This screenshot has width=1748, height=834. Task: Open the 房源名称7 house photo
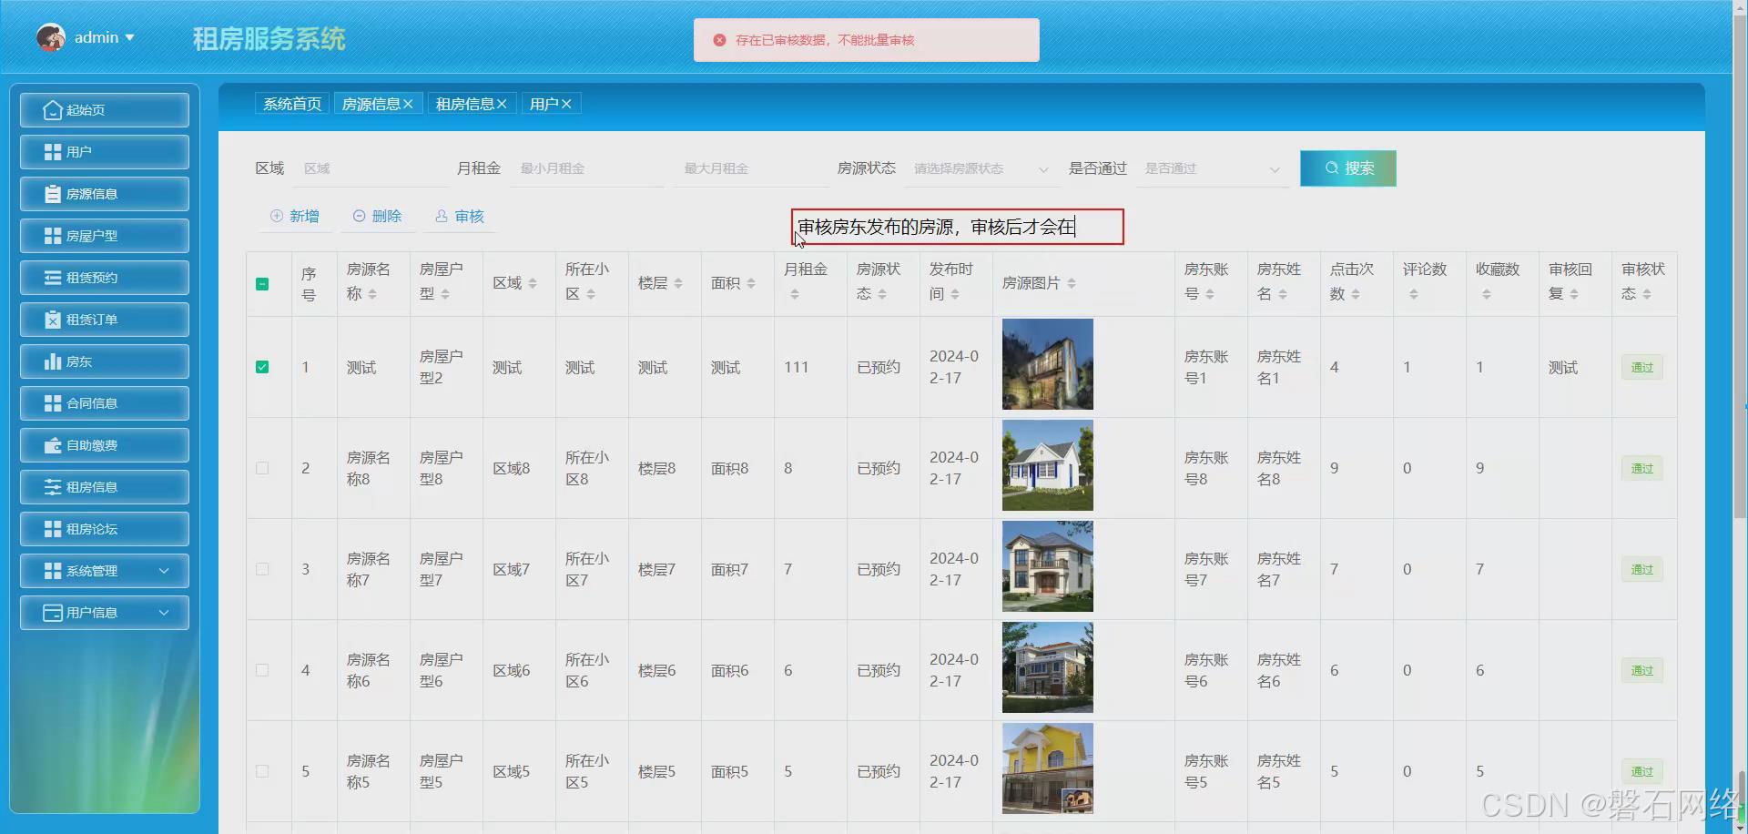click(x=1048, y=566)
